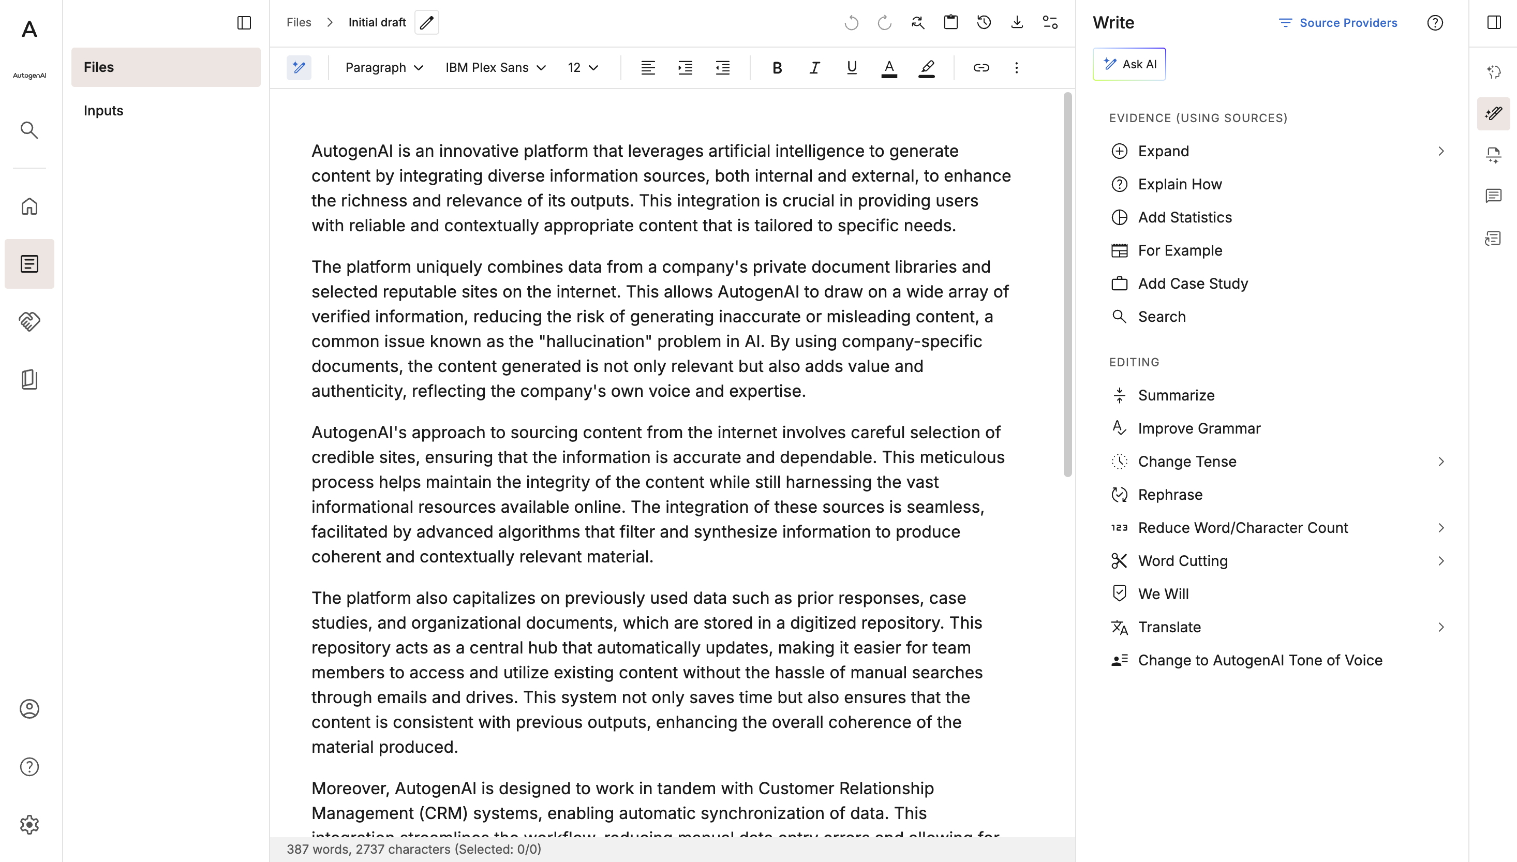Click the document vertical scrollbar
1517x862 pixels.
tap(1067, 284)
